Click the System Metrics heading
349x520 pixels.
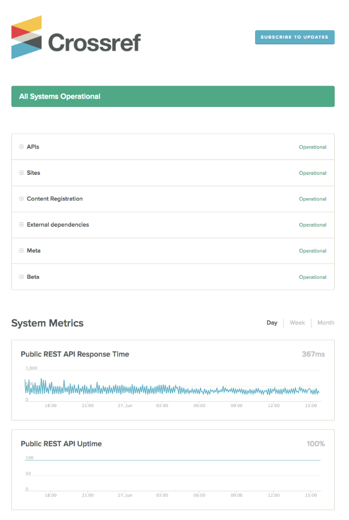coord(47,323)
